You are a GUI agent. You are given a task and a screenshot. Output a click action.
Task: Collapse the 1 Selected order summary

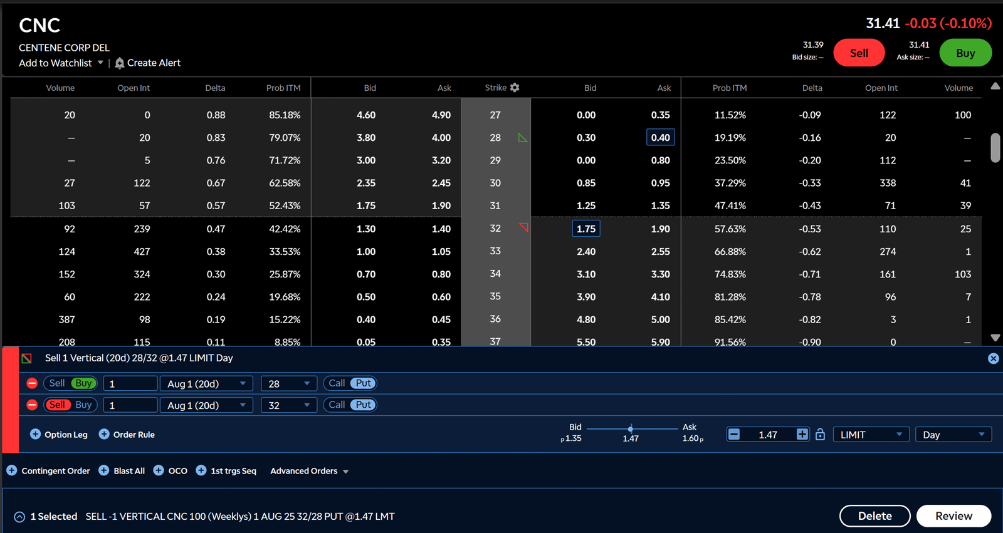click(x=19, y=517)
